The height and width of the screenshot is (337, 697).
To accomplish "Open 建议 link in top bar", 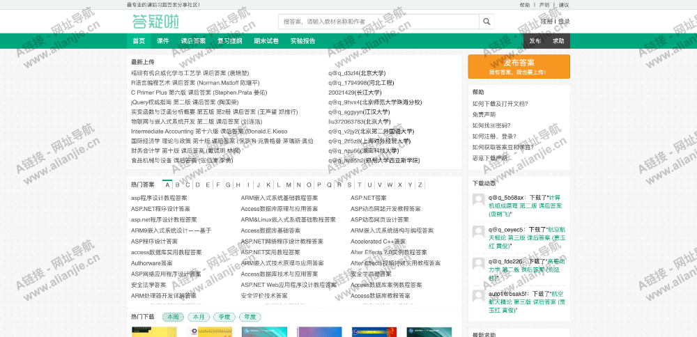I will coord(564,5).
